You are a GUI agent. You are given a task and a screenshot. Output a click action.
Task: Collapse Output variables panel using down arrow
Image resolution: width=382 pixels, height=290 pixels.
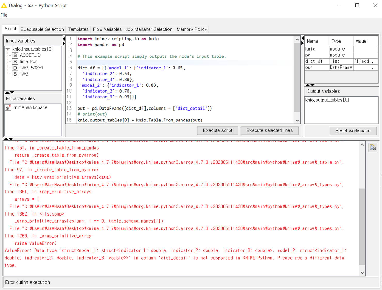[312, 85]
